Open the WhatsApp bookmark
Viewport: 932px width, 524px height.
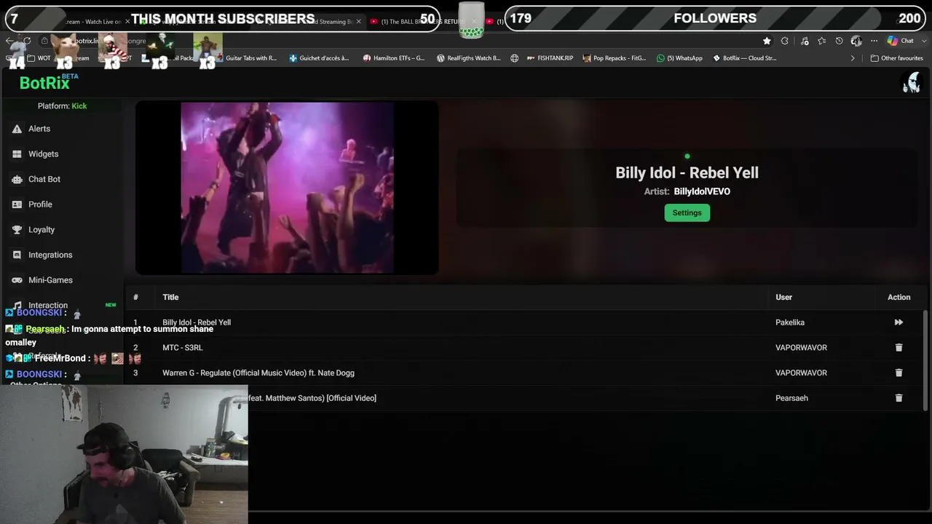679,58
